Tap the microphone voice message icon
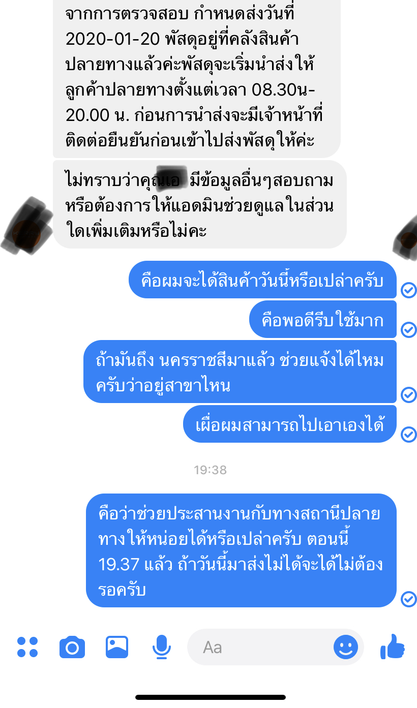Image resolution: width=417 pixels, height=708 pixels. (162, 647)
